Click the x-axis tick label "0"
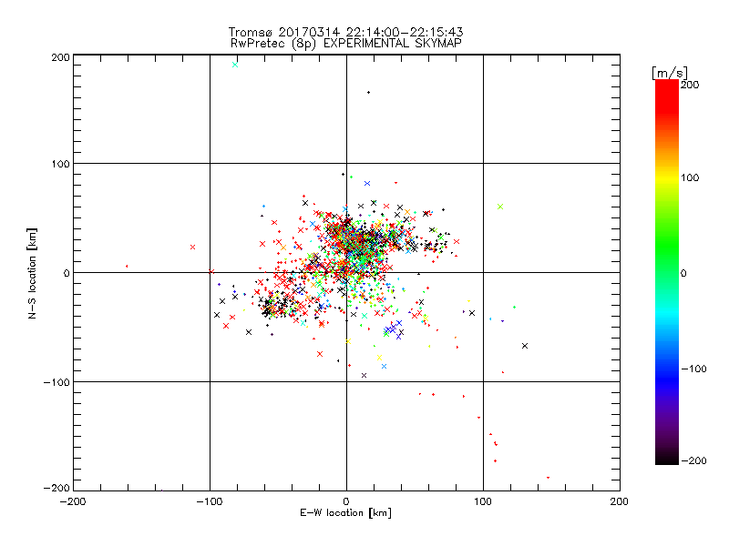 click(346, 501)
